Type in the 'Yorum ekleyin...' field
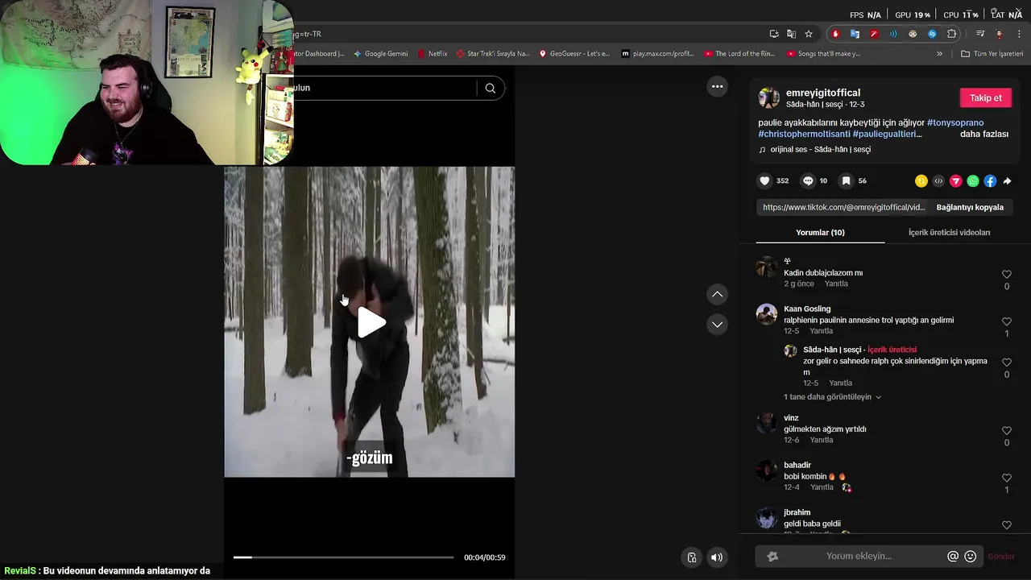Viewport: 1031px width, 580px height. point(859,557)
